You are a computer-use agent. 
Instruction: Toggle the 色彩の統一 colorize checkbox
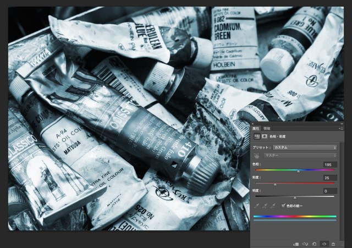tap(283, 205)
